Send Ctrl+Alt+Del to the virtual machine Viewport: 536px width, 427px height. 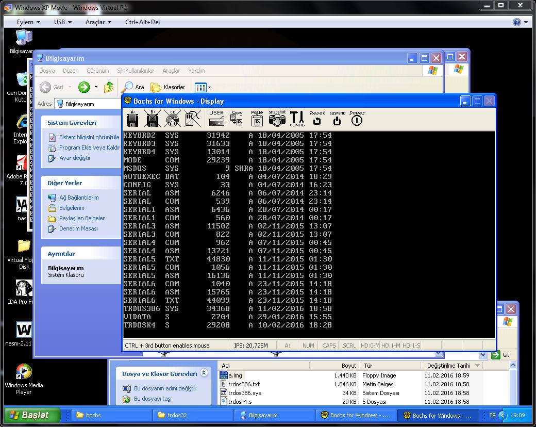click(142, 22)
